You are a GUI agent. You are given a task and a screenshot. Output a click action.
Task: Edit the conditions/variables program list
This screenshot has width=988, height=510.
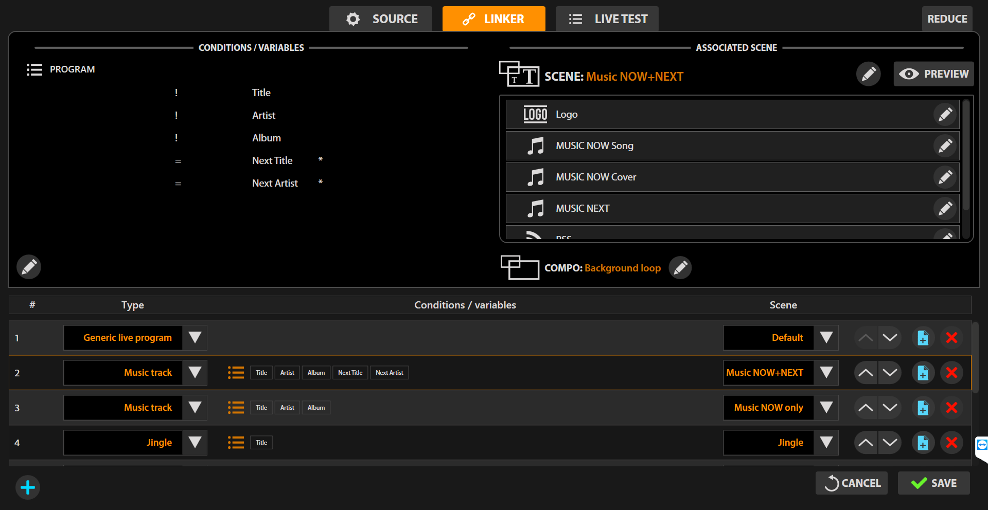pyautogui.click(x=29, y=267)
